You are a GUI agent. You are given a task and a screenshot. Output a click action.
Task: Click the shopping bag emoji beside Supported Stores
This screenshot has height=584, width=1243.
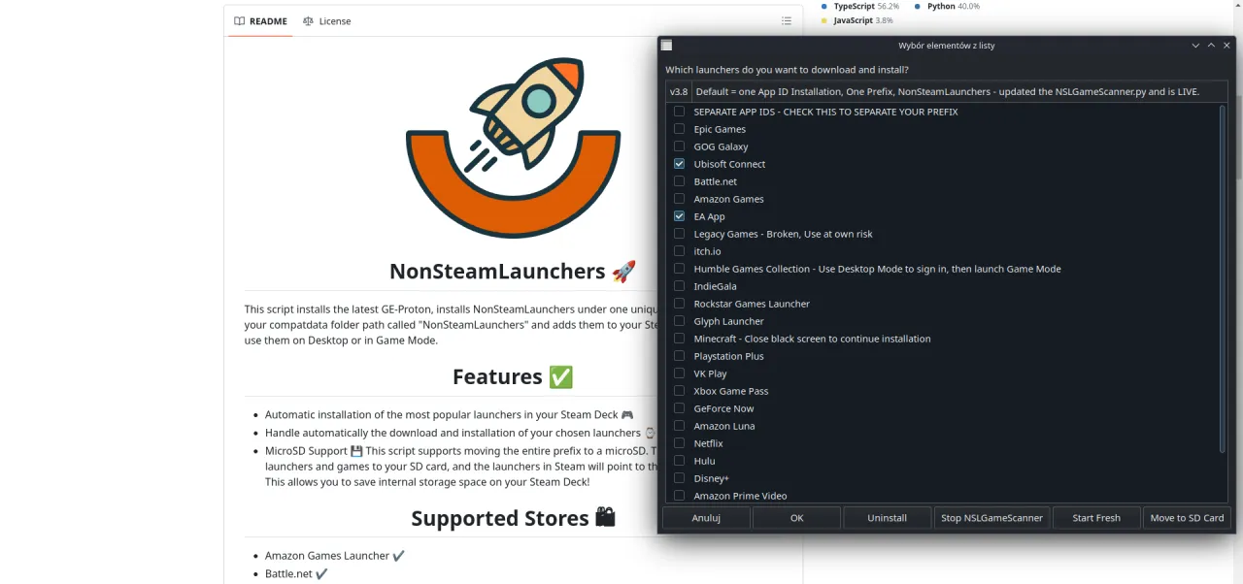(x=604, y=517)
